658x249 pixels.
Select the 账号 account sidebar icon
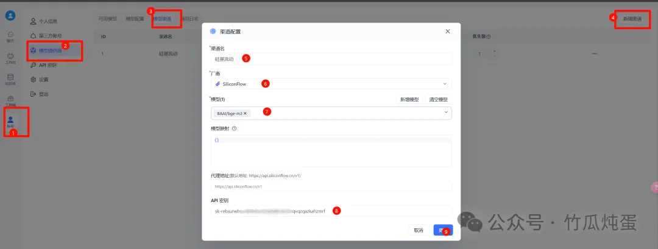(x=10, y=122)
